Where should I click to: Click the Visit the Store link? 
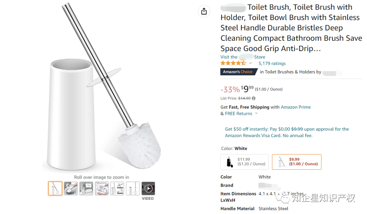(243, 57)
